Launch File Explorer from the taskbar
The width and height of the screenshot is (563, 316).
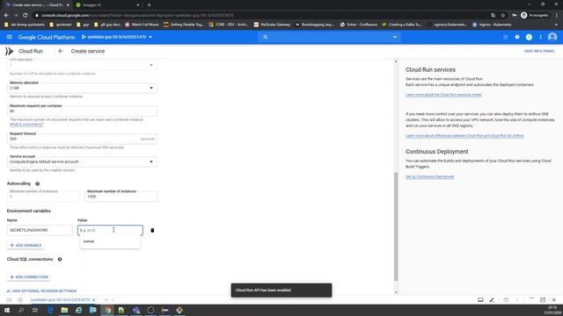[64, 310]
